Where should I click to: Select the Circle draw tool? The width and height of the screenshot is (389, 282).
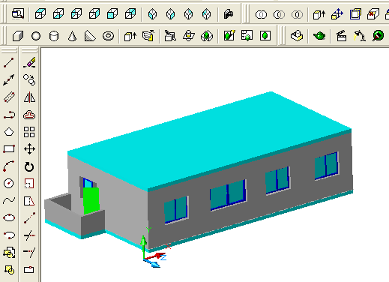pyautogui.click(x=9, y=183)
